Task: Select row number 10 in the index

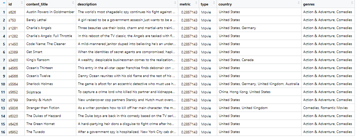Action: coord(3,84)
